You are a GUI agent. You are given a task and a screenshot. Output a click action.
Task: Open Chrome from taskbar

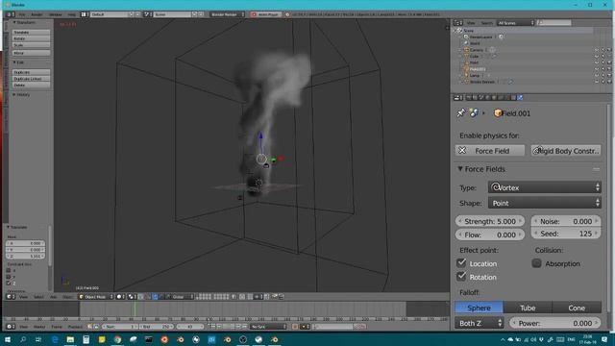[x=117, y=339]
